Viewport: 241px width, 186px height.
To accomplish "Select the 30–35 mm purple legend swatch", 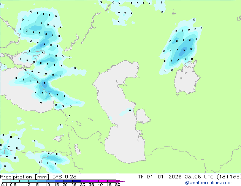I will pyautogui.click(x=85, y=181).
